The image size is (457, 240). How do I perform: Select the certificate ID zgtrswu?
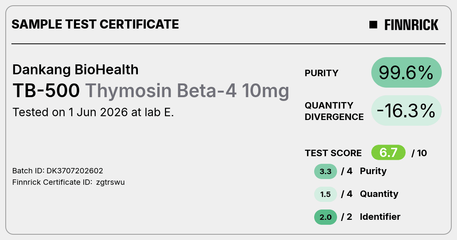coord(110,182)
